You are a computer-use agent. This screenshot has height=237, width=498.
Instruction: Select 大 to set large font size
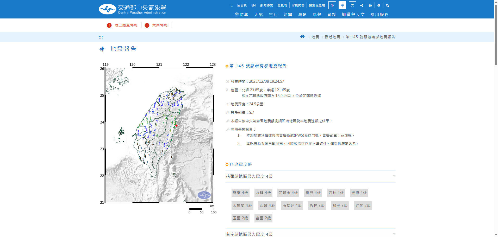tap(352, 5)
